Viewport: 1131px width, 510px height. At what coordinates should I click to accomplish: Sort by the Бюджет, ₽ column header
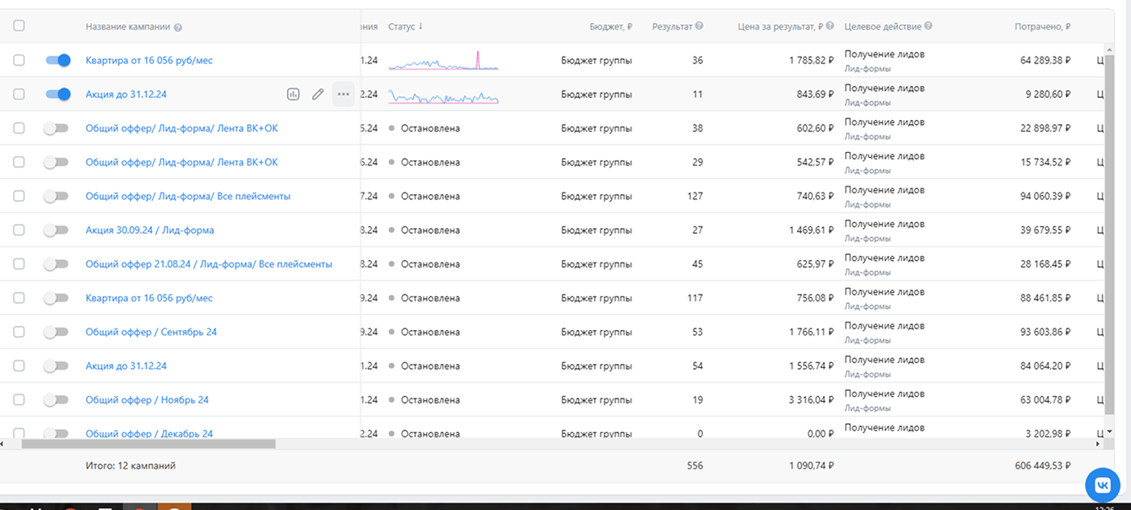610,27
